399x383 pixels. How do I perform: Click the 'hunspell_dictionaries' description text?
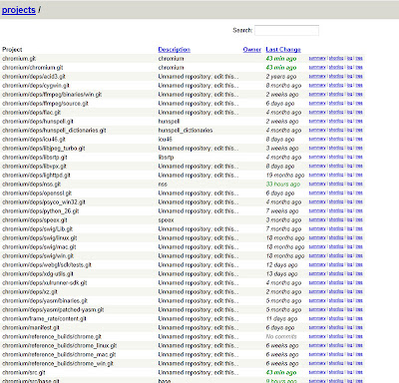coord(186,131)
